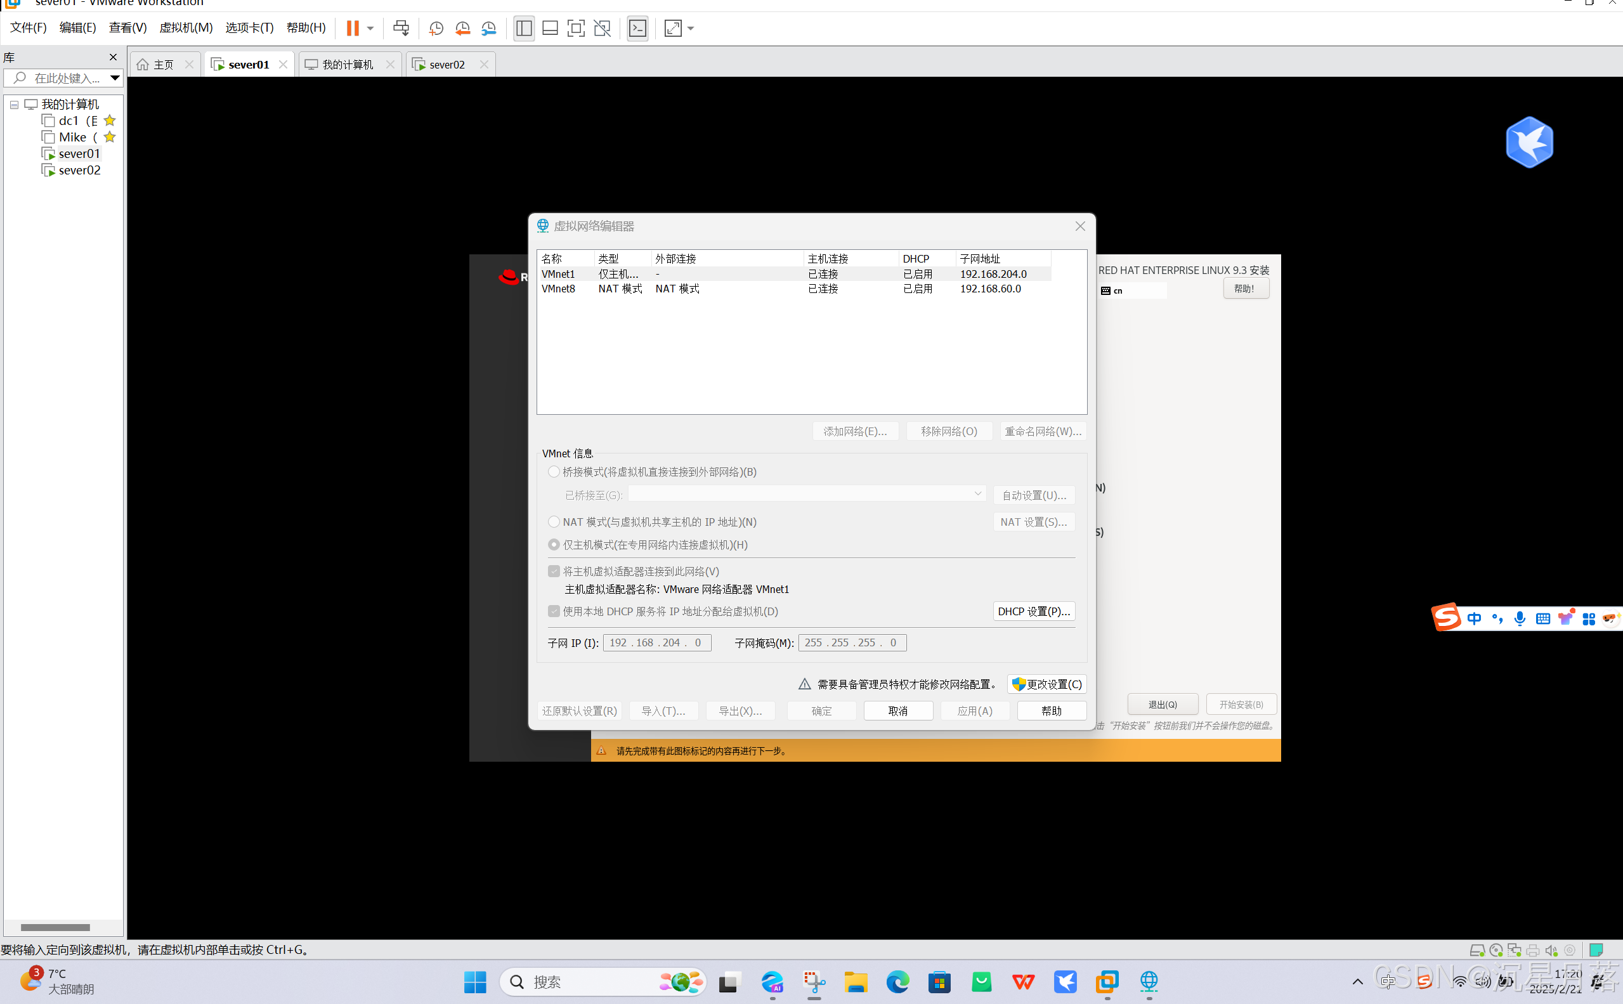This screenshot has height=1004, width=1623.
Task: Toggle connect host virtual adapter checkbox
Action: click(554, 571)
